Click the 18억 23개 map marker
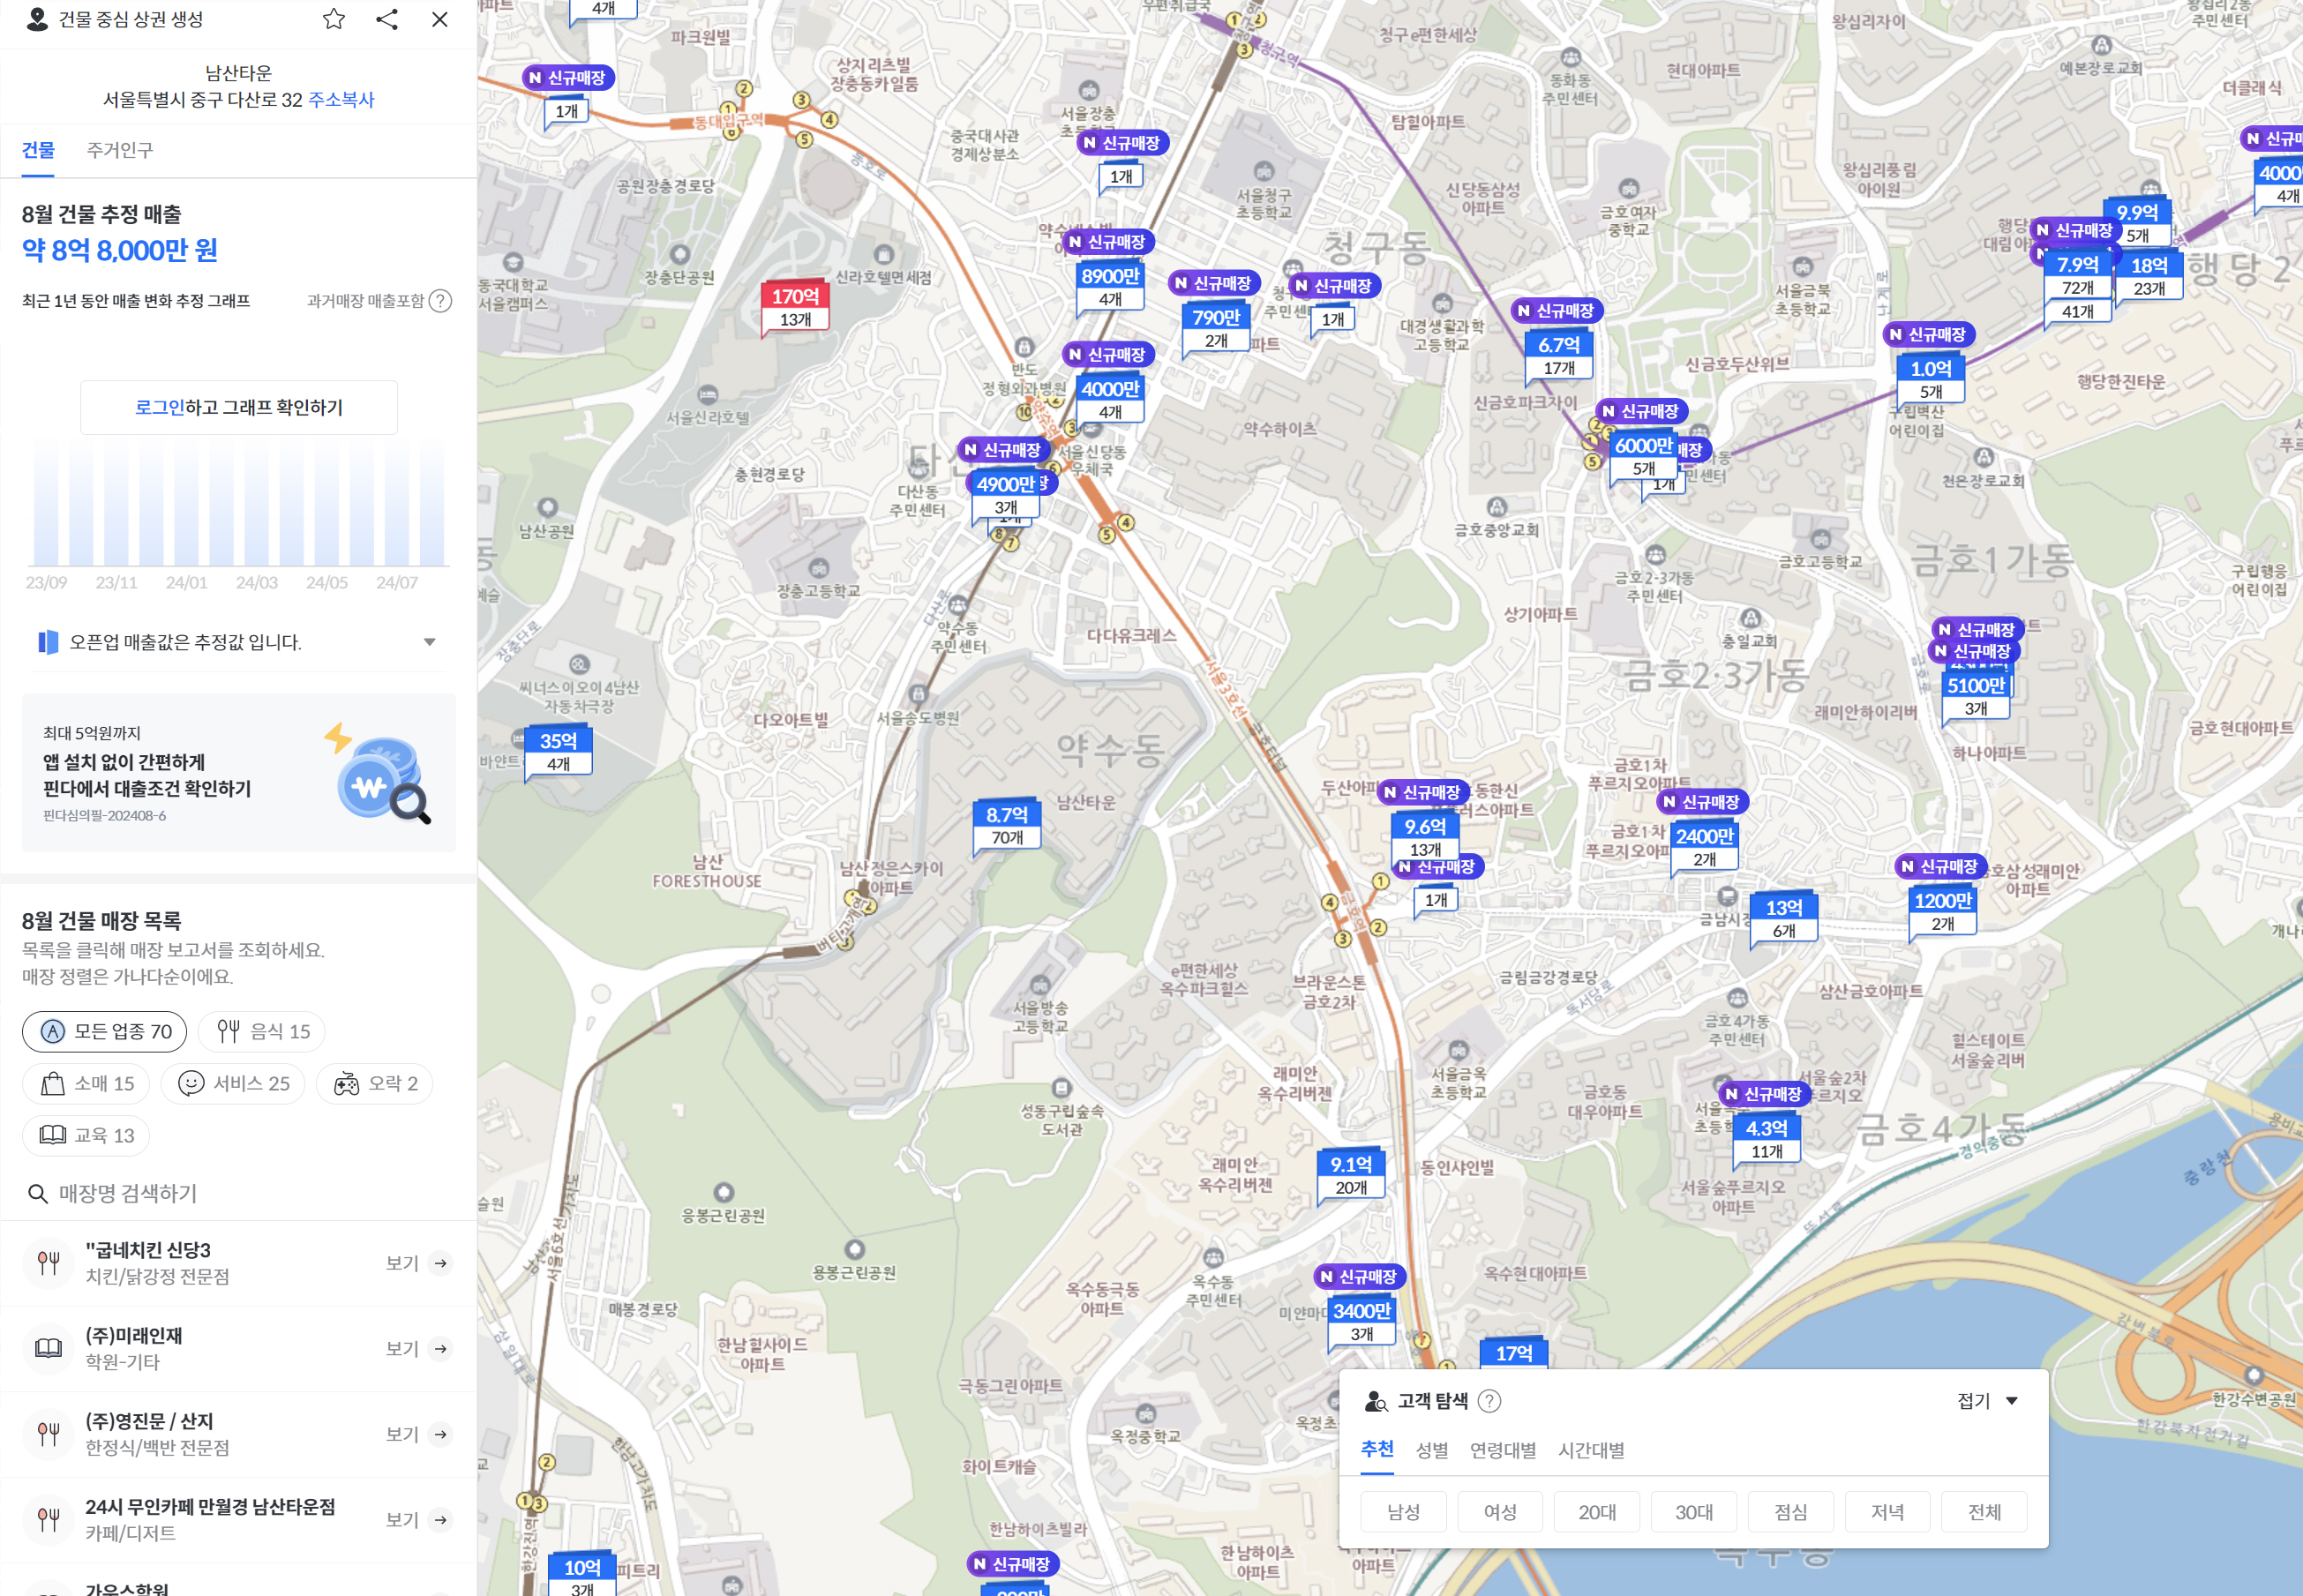This screenshot has width=2303, height=1596. [x=2149, y=277]
